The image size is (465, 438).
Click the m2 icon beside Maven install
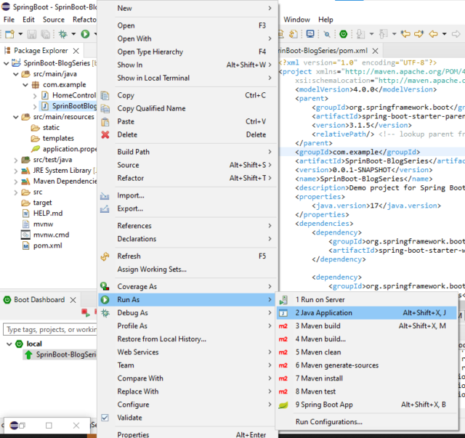point(283,378)
